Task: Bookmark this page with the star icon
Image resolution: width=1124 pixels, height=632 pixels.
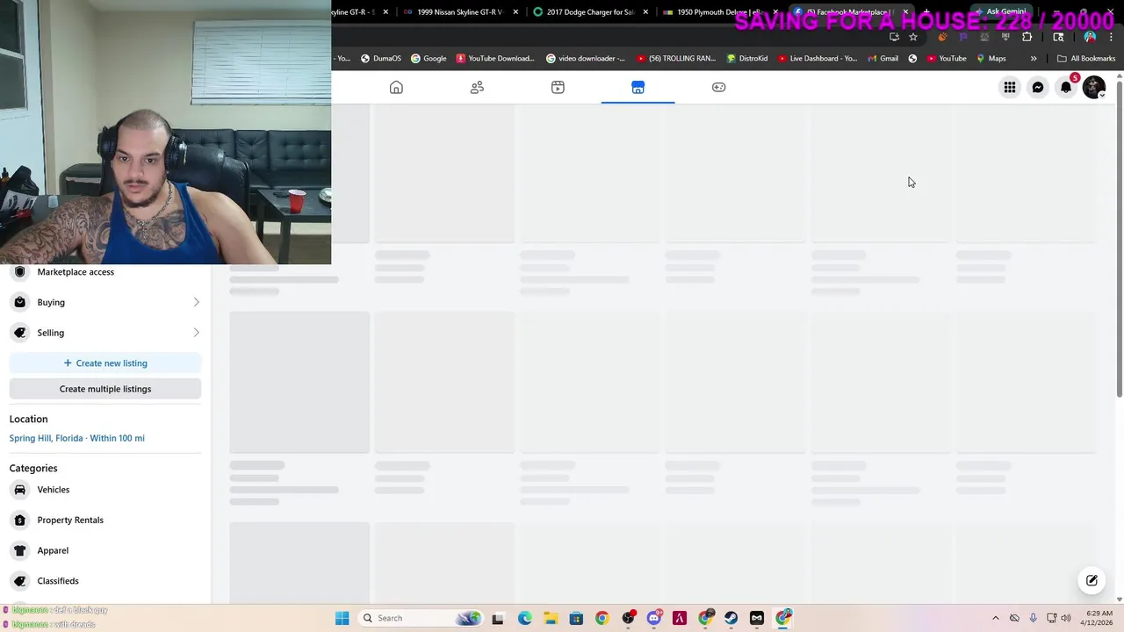Action: (913, 37)
